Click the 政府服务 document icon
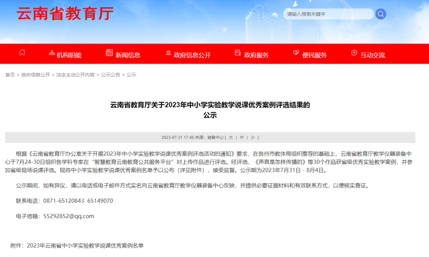The width and height of the screenshot is (429, 257). pyautogui.click(x=238, y=53)
